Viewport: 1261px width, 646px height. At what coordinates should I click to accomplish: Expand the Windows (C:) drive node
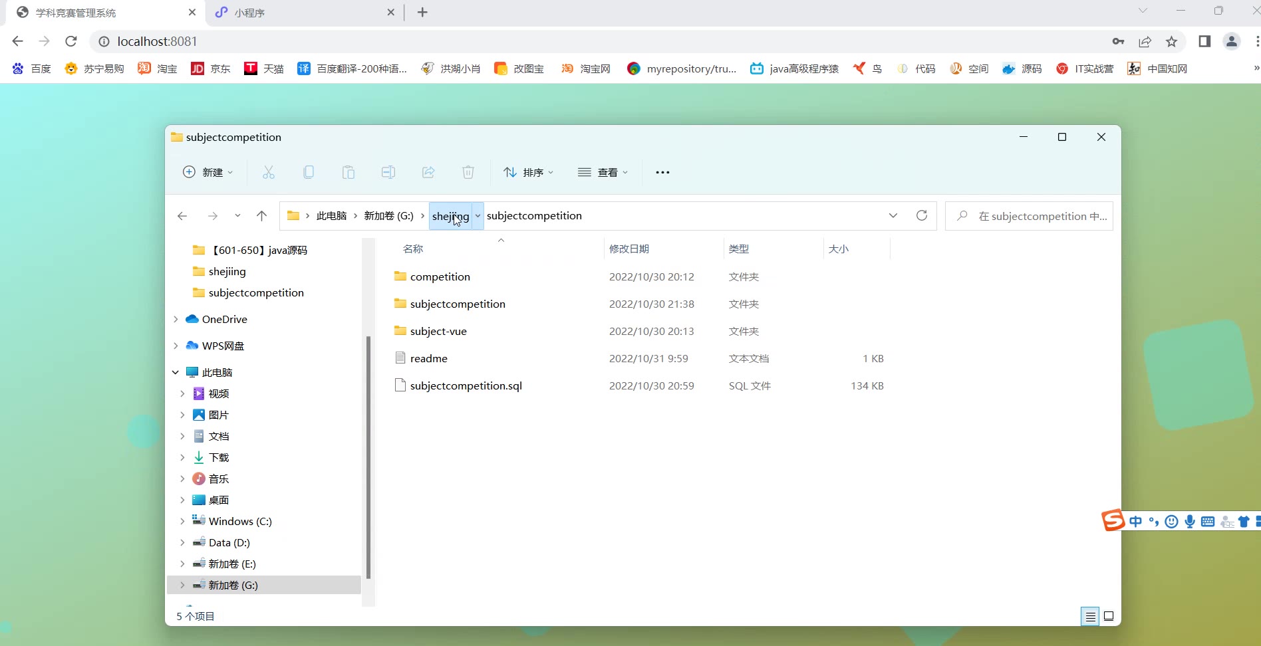click(182, 522)
